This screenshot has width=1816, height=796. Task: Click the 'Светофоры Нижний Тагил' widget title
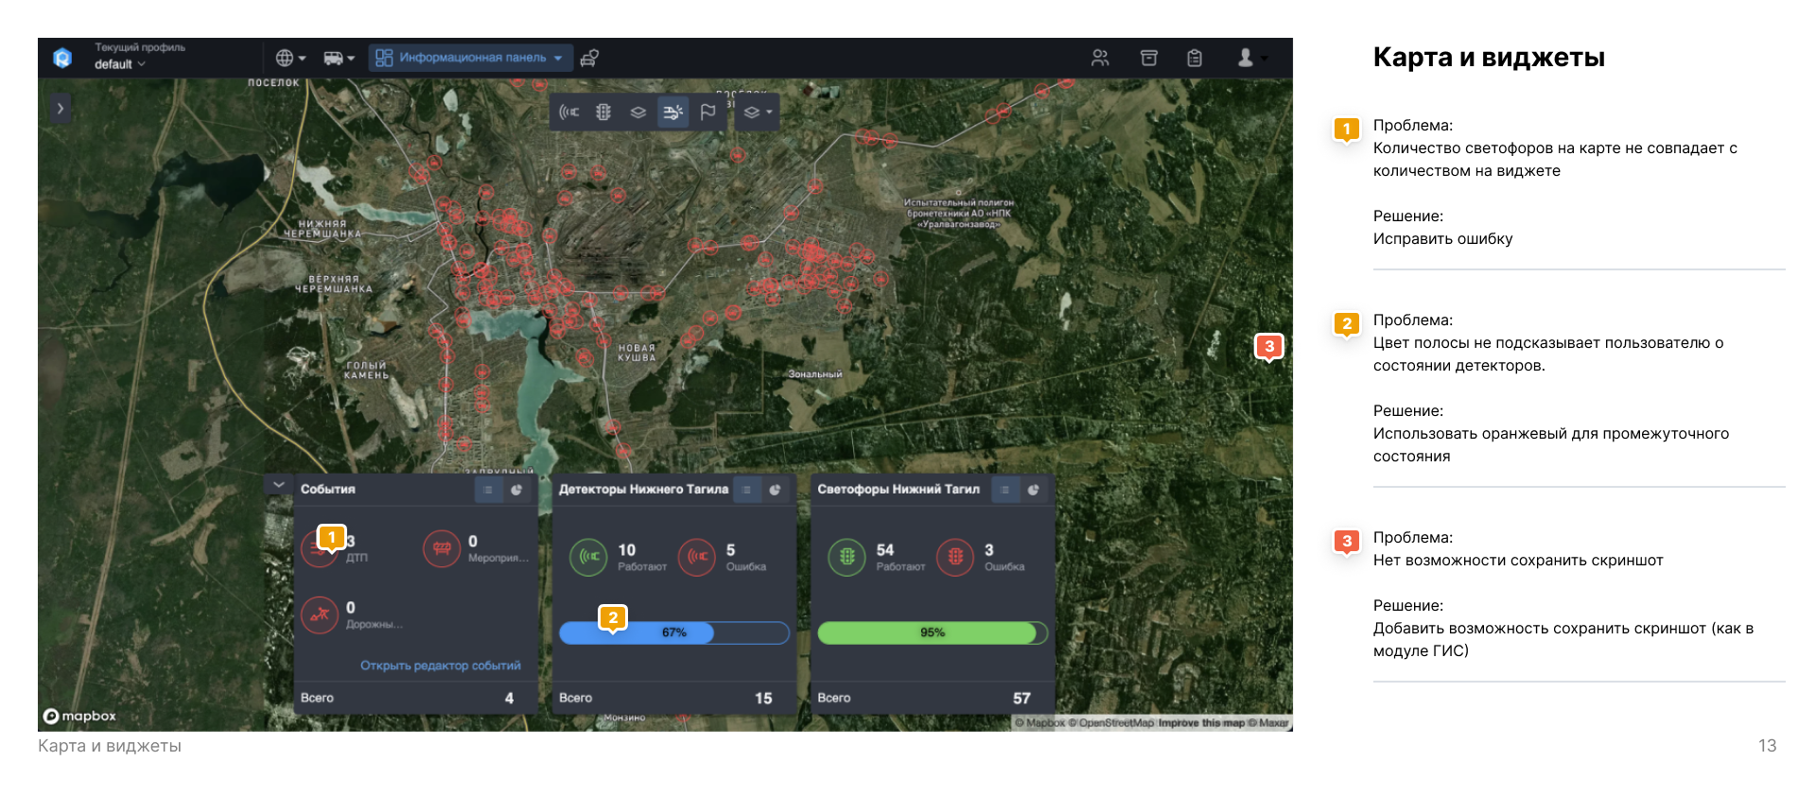pyautogui.click(x=899, y=490)
